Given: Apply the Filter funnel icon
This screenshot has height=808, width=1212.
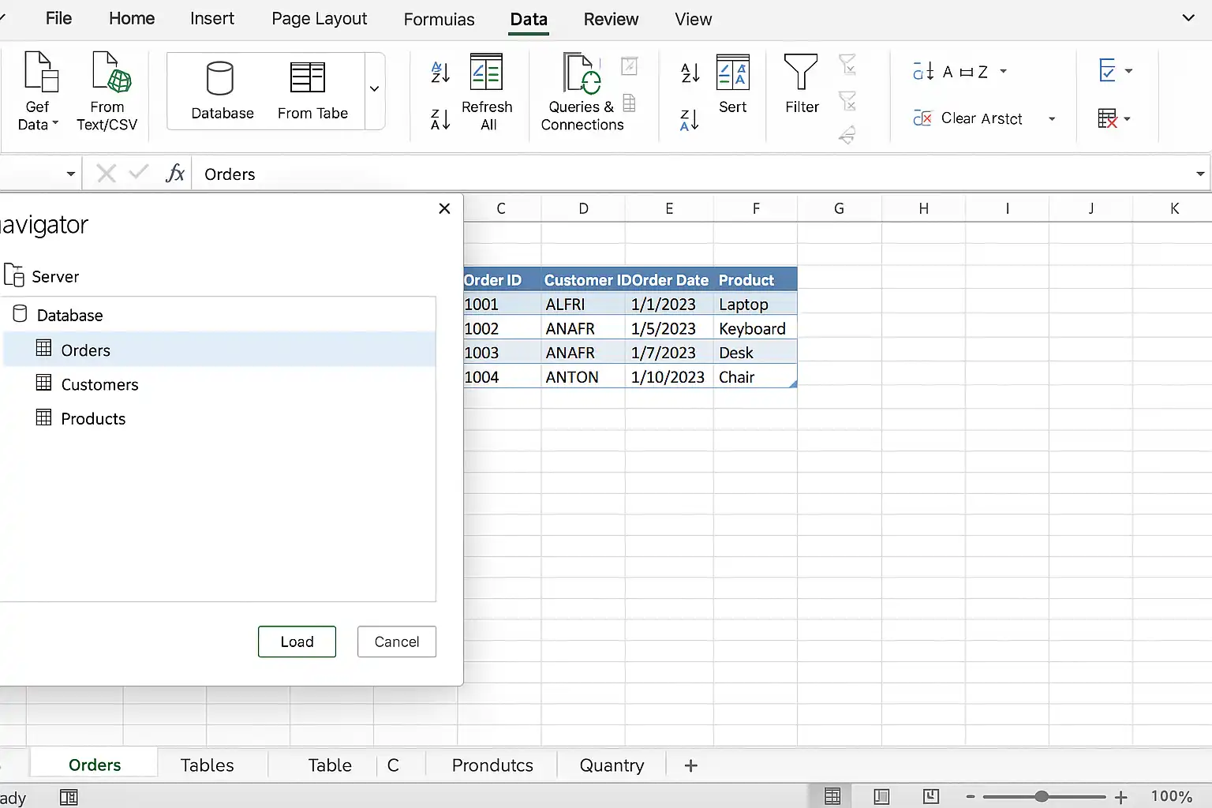Looking at the screenshot, I should 801,72.
